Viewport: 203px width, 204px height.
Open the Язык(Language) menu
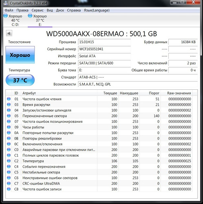tap(97, 10)
